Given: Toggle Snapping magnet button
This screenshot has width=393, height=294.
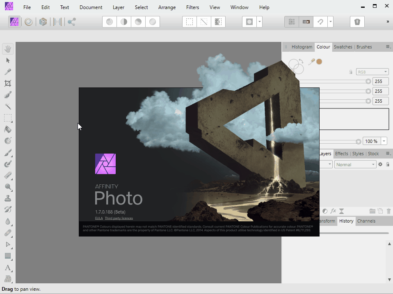Looking at the screenshot, I should [x=320, y=22].
